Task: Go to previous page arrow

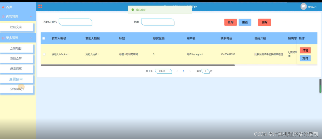Action: click(x=177, y=71)
